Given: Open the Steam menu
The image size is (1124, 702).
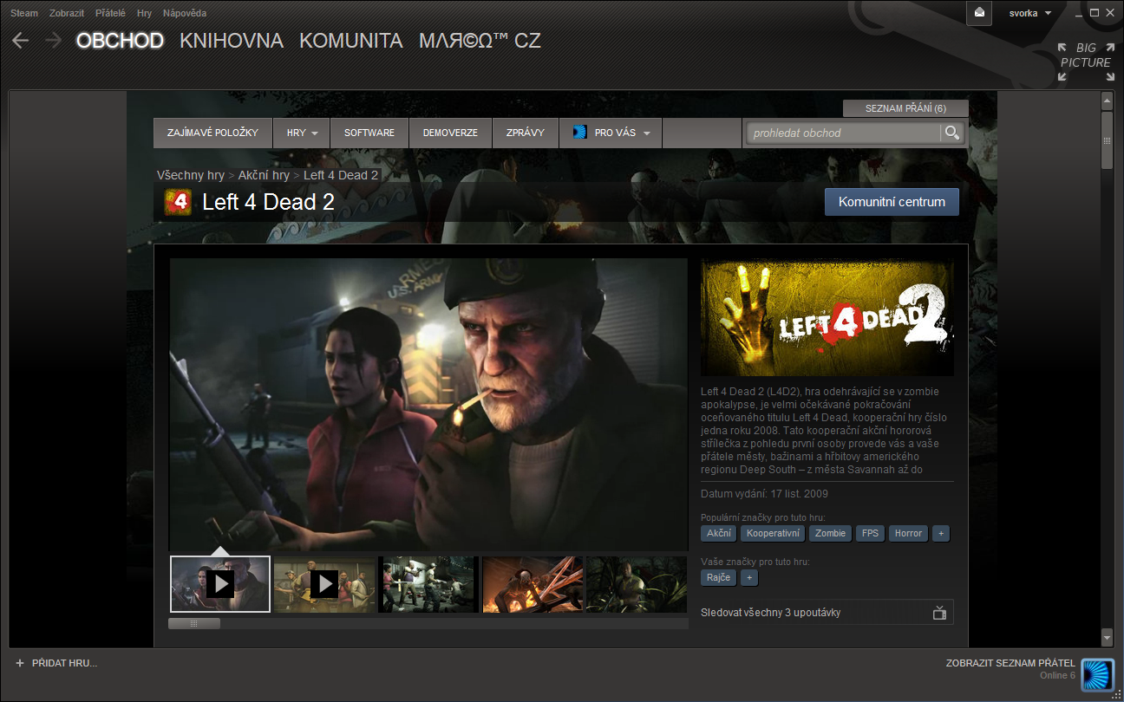Looking at the screenshot, I should [x=24, y=13].
